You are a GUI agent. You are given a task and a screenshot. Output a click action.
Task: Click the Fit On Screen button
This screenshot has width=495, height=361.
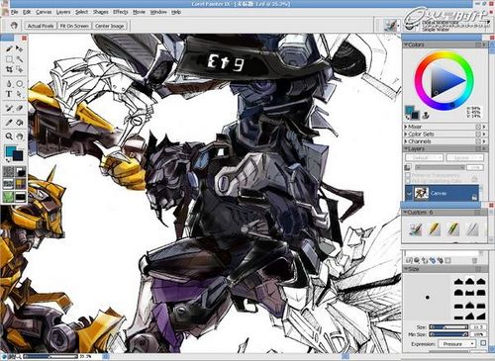[x=74, y=26]
